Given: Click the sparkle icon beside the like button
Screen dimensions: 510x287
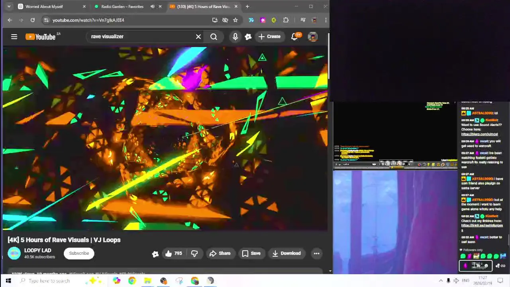Looking at the screenshot, I should pos(155,254).
